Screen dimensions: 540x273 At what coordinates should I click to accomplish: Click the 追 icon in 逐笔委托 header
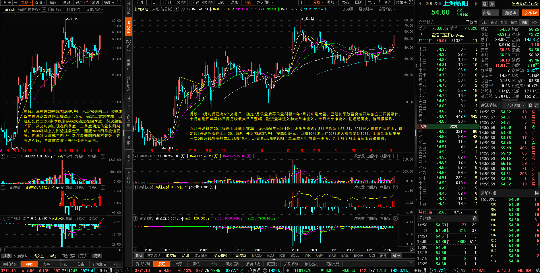click(530, 105)
